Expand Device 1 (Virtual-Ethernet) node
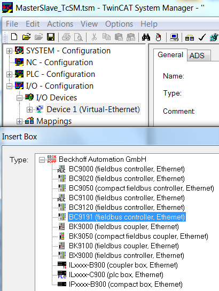The width and height of the screenshot is (219, 291). (x=29, y=109)
